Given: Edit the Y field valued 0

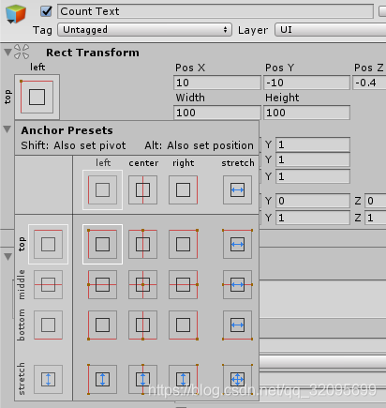Looking at the screenshot, I should pos(313,201).
